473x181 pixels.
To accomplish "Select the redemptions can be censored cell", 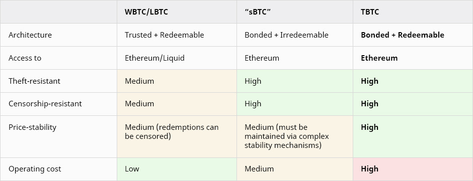I will point(177,137).
